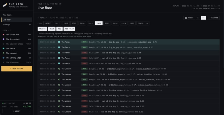Select year 2023 tab
Image resolution: width=224 pixels, height=115 pixels.
(x=107, y=23)
